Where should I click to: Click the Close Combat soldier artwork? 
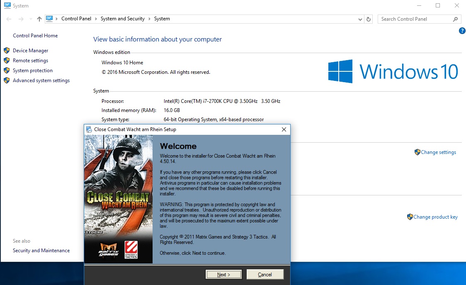click(x=119, y=199)
